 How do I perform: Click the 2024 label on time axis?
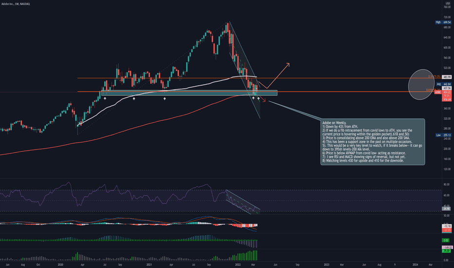click(415, 265)
